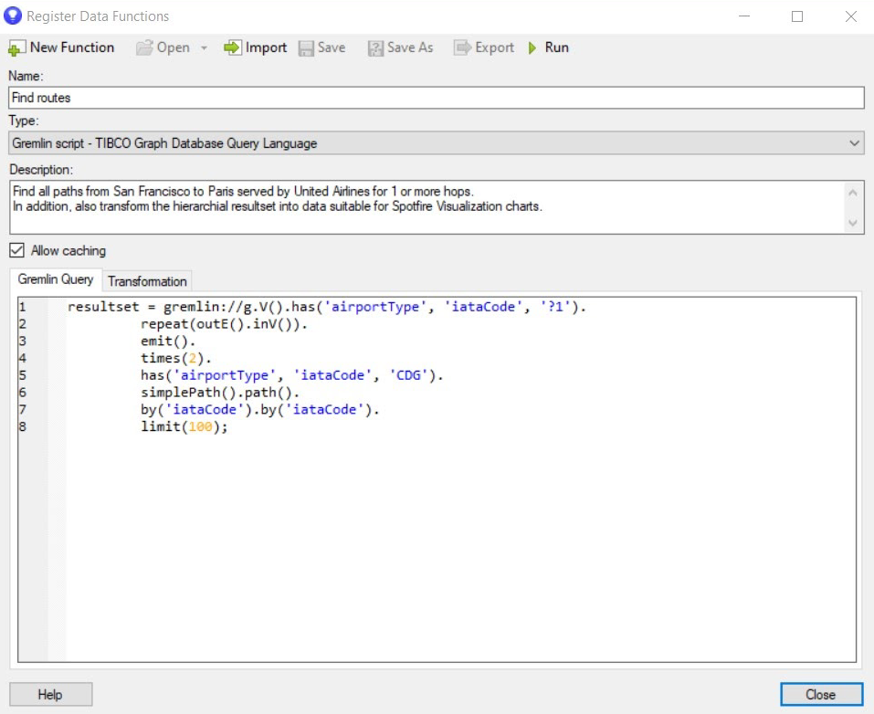
Task: Maximize the Register Data Functions window
Action: [797, 16]
